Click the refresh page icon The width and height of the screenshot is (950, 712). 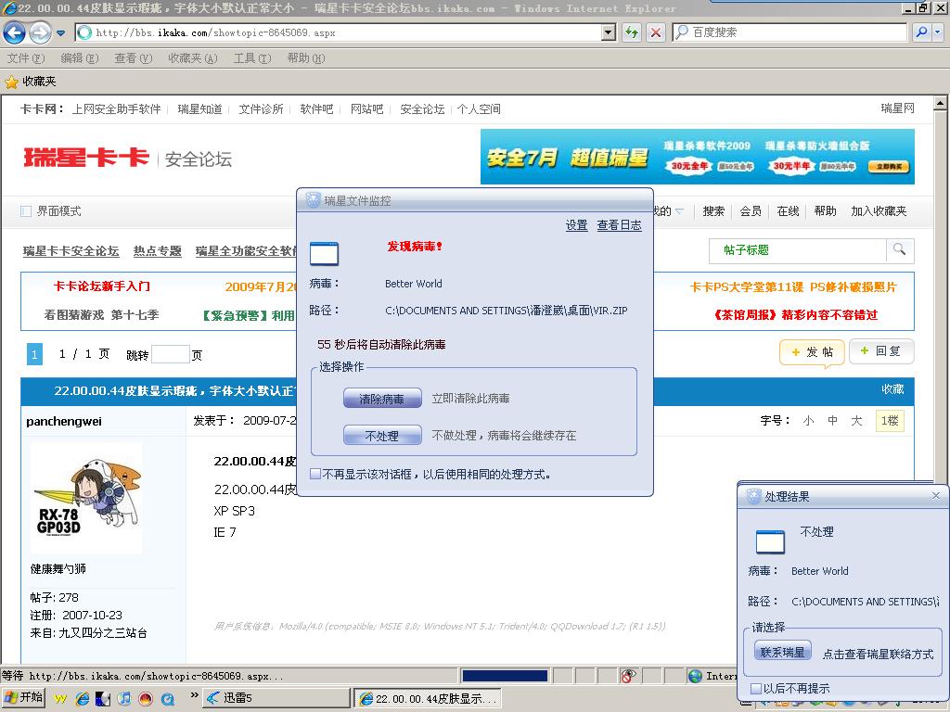point(632,32)
